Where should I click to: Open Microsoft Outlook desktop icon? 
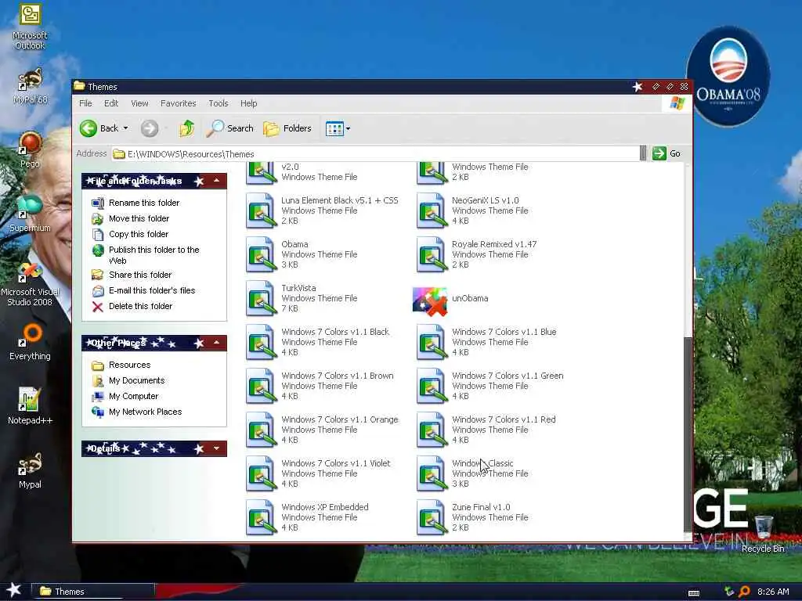[x=30, y=27]
